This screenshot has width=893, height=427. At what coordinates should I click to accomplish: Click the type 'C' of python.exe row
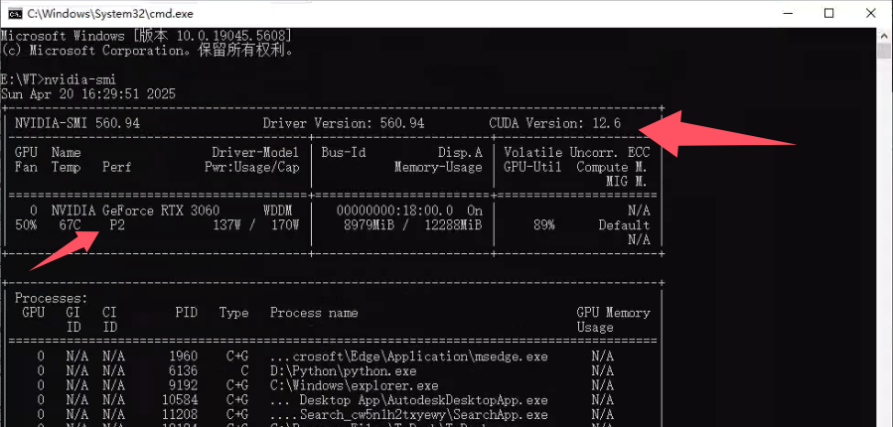point(244,371)
